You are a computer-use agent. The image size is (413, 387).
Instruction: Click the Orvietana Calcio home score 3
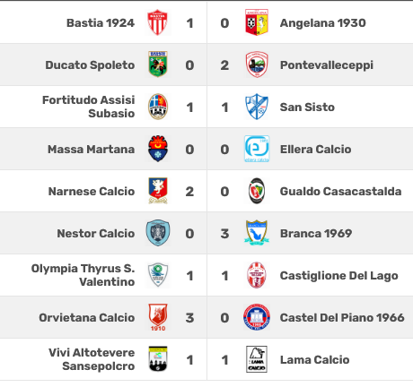(189, 318)
